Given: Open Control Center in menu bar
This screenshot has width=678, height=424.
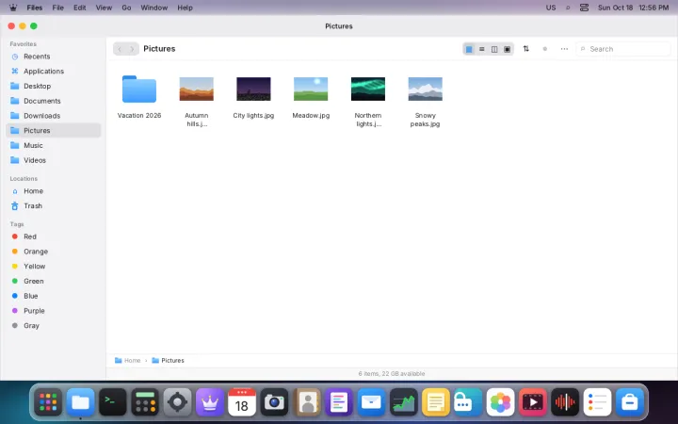Looking at the screenshot, I should coord(584,8).
